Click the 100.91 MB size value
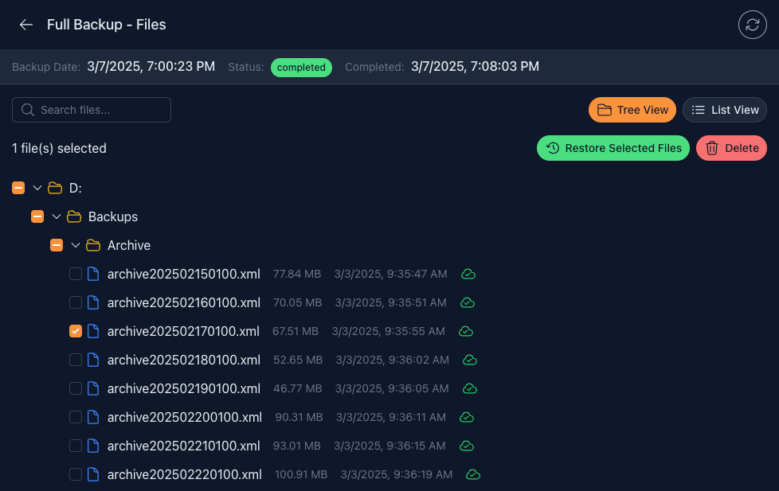Image resolution: width=779 pixels, height=491 pixels. pyautogui.click(x=301, y=474)
